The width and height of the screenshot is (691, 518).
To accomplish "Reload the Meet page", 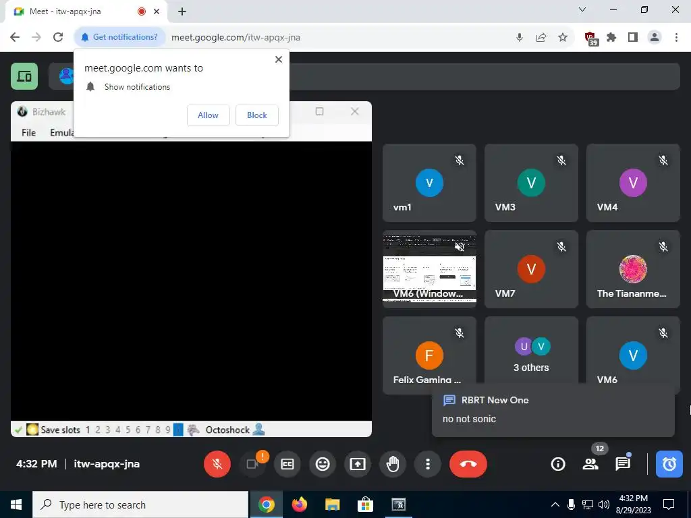I will point(58,37).
